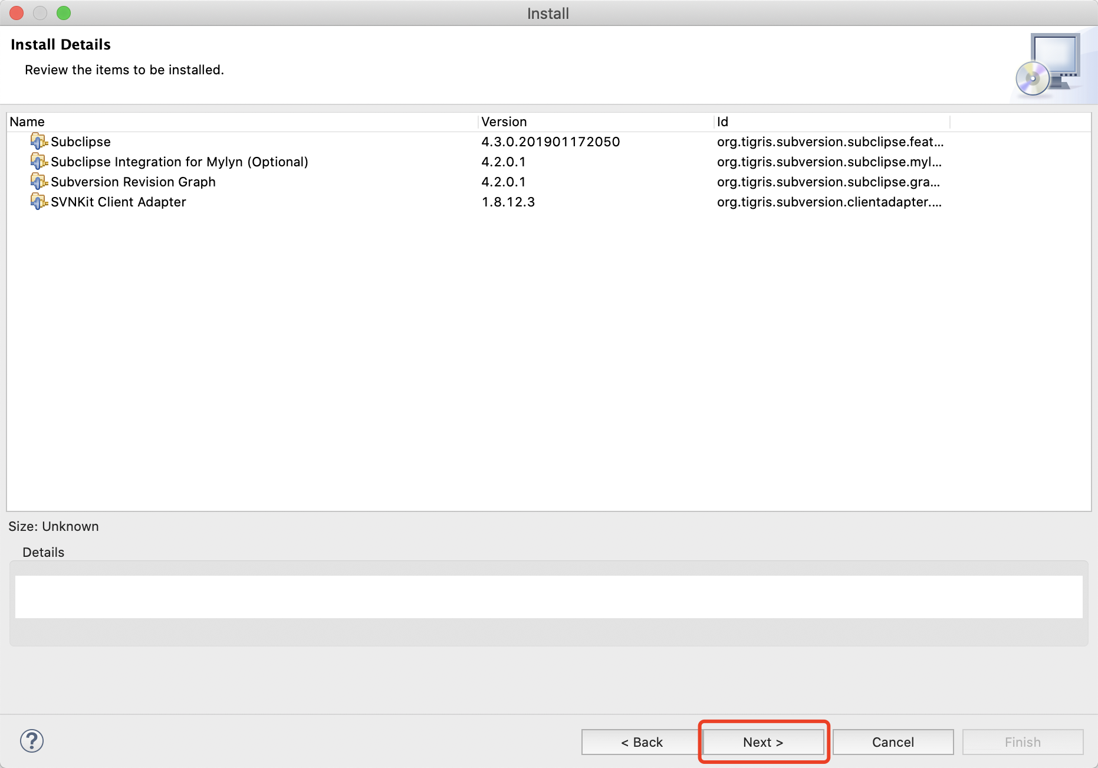
Task: Click the org.tigris.subversion.clientadapter... id
Action: (x=829, y=202)
